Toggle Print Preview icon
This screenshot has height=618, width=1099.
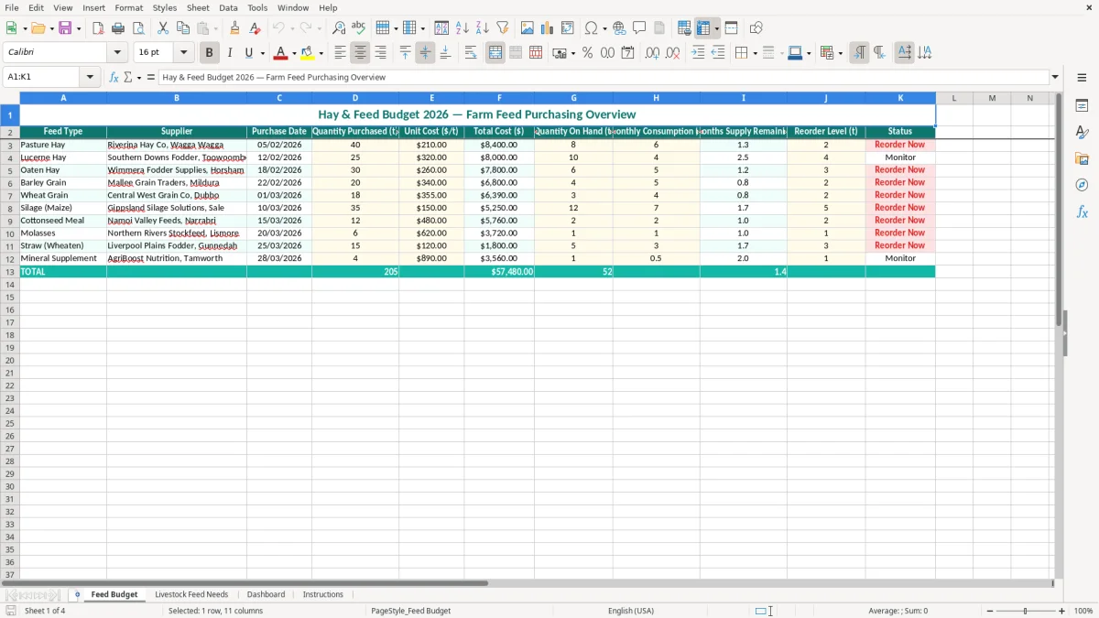pos(137,28)
